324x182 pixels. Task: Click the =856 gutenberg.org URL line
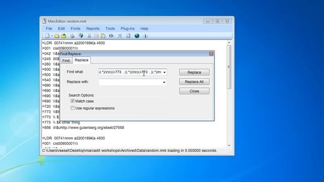click(x=83, y=127)
